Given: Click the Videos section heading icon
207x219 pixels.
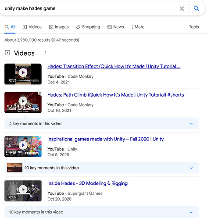Looking at the screenshot, I should [7, 53].
